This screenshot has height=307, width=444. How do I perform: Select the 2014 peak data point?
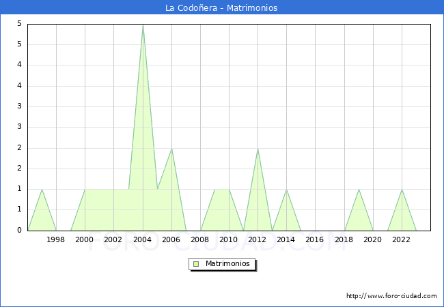click(x=286, y=189)
